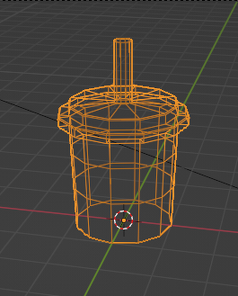Click the lower edge loop on cup body
This screenshot has width=238, height=296.
point(124,201)
